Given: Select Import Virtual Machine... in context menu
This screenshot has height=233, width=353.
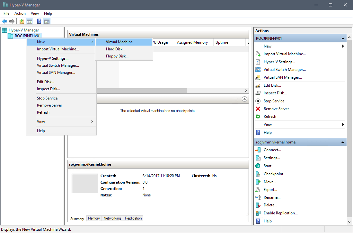Looking at the screenshot, I should point(61,49).
